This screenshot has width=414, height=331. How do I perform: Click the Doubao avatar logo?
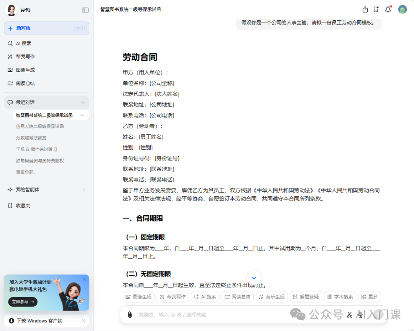pyautogui.click(x=11, y=10)
